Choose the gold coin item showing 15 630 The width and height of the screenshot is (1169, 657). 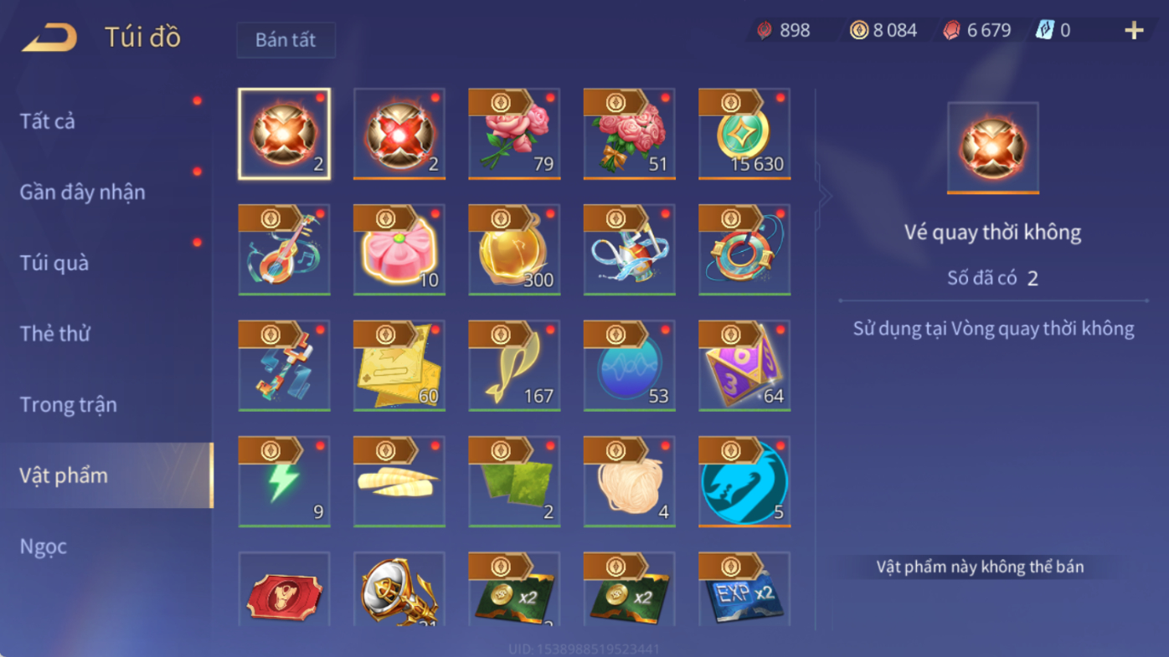pos(744,134)
